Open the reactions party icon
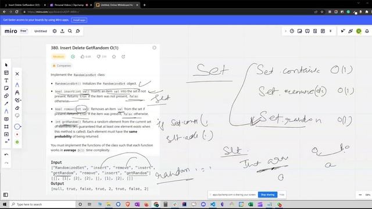Image resolution: width=372 pixels, height=209 pixels. click(x=350, y=31)
